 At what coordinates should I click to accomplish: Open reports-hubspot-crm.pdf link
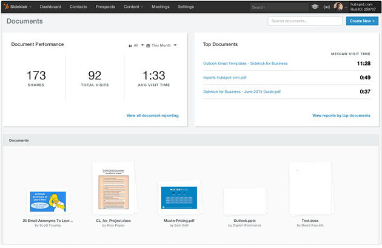(224, 78)
